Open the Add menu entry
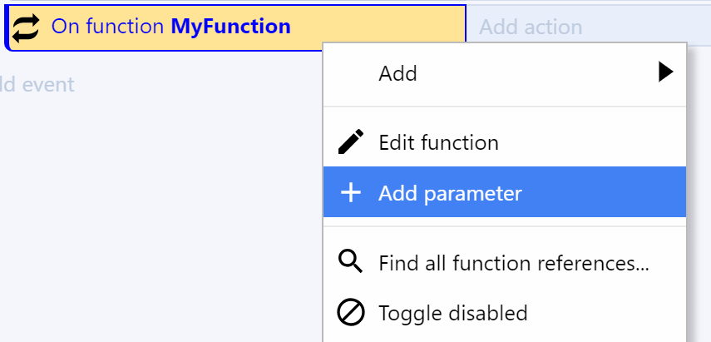Screen dimensions: 711x342 pos(505,73)
